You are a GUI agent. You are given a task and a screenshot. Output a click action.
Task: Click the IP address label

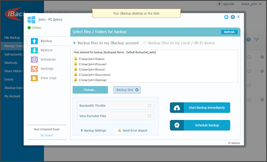coord(234,143)
